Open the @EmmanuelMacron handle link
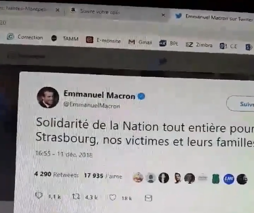This screenshot has width=254, height=213. pyautogui.click(x=92, y=105)
